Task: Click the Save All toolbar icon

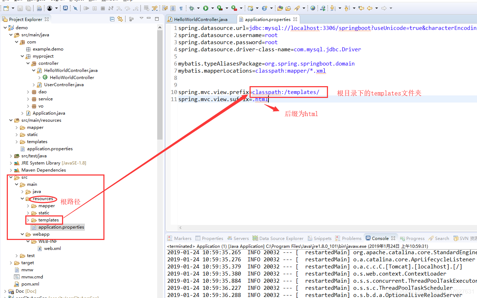Action: (28, 9)
